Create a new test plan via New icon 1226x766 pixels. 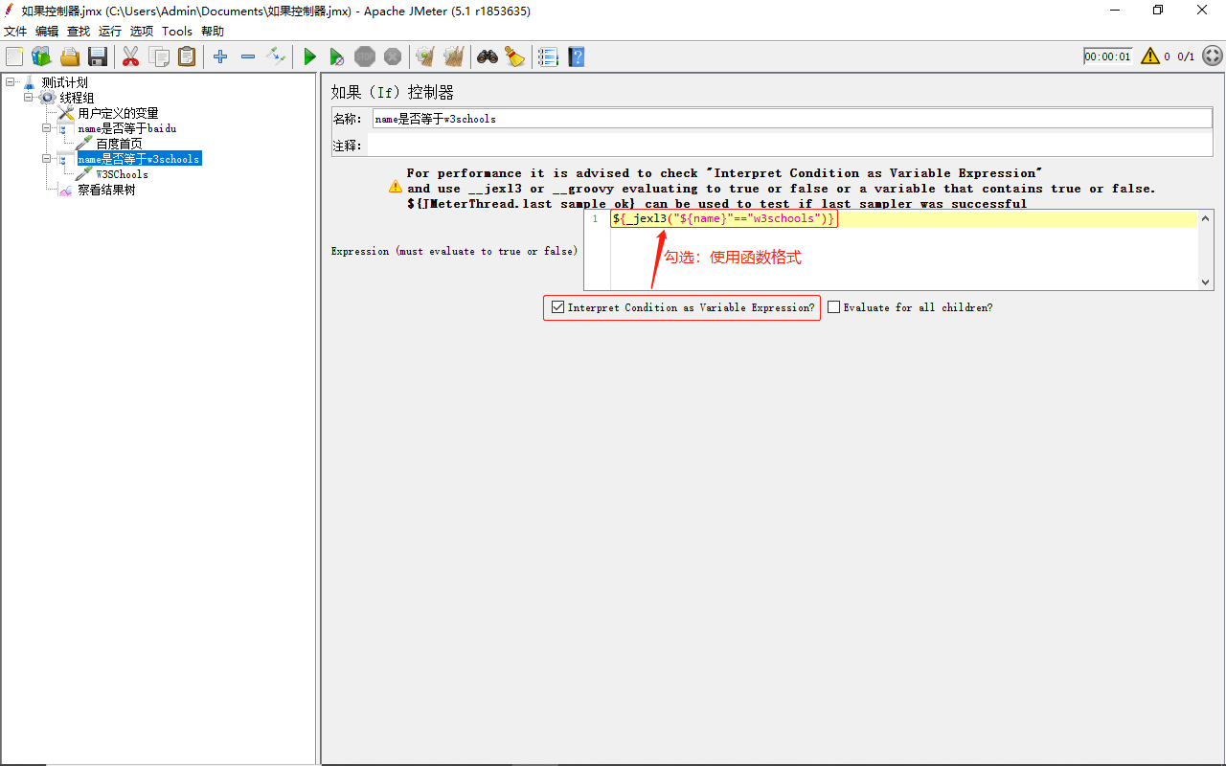14,56
